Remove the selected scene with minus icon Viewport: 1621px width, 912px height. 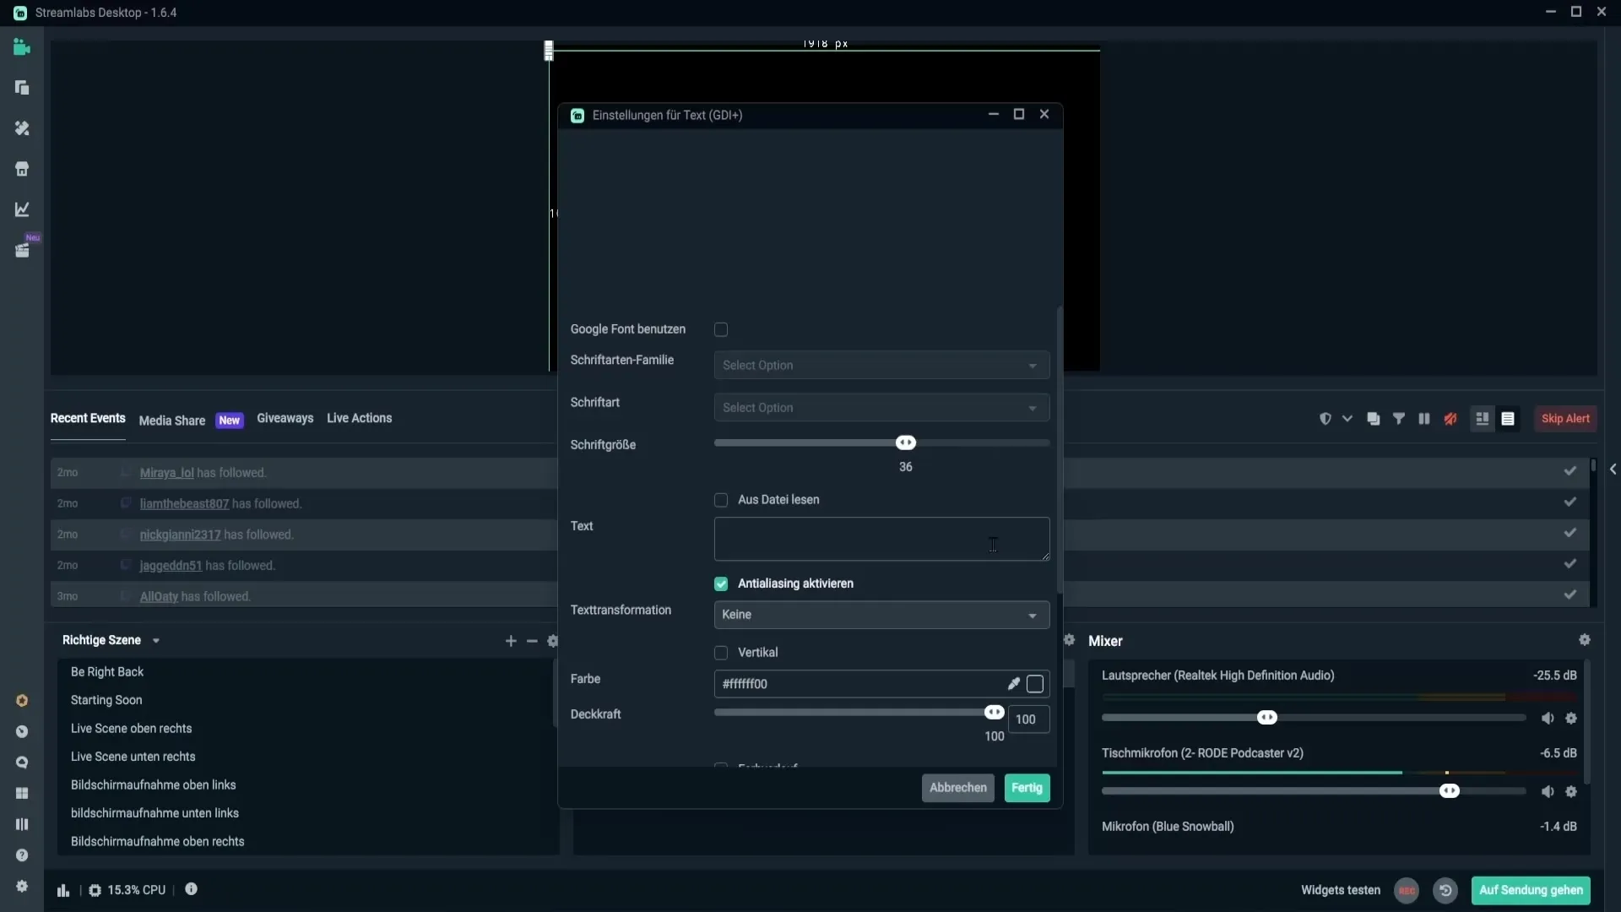[532, 641]
